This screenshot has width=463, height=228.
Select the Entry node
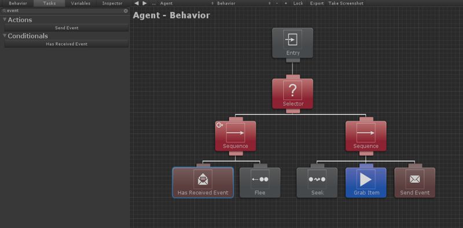292,43
